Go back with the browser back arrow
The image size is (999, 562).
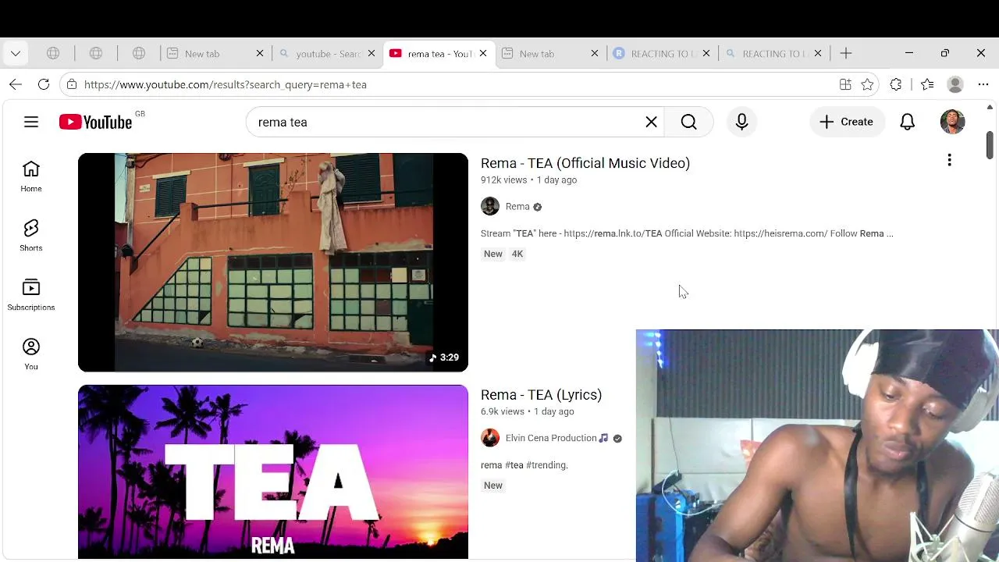point(16,84)
